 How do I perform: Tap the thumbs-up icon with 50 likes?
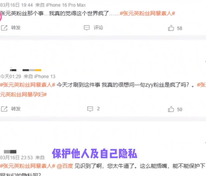point(171,109)
